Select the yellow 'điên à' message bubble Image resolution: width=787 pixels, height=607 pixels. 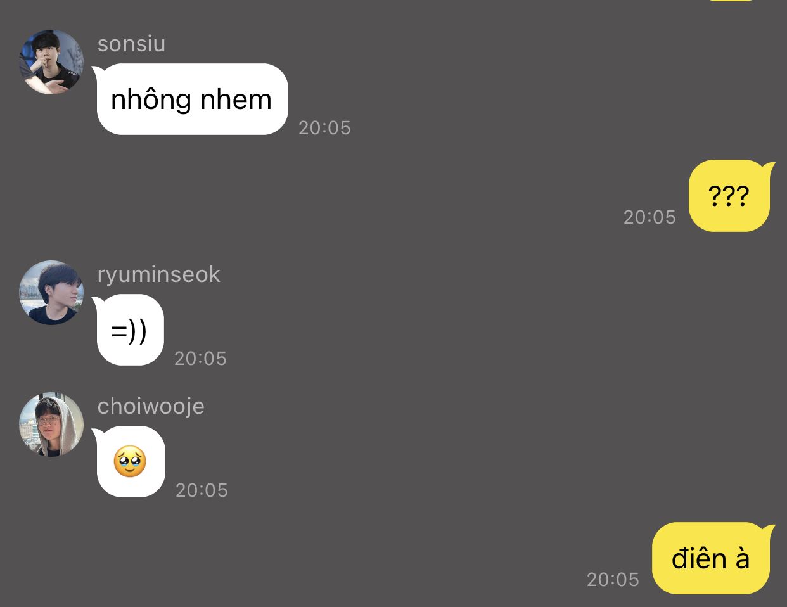click(x=712, y=558)
